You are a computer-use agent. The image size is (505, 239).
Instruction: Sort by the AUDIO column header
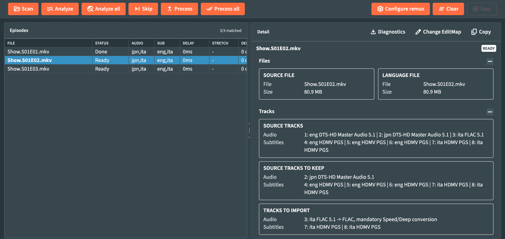click(x=142, y=43)
